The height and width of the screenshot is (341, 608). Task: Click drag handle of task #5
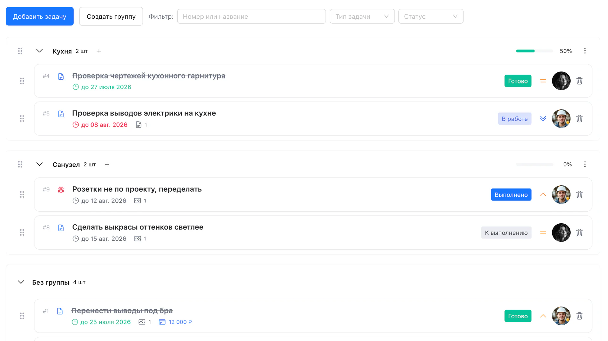click(x=22, y=119)
